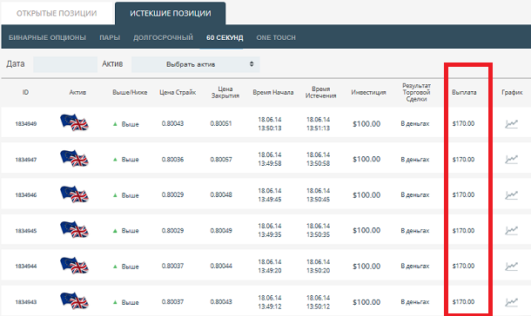This screenshot has height=316, width=531.
Task: Select trade ID 1834943
Action: 26,302
